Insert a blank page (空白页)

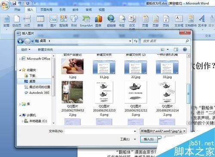(x=17, y=21)
